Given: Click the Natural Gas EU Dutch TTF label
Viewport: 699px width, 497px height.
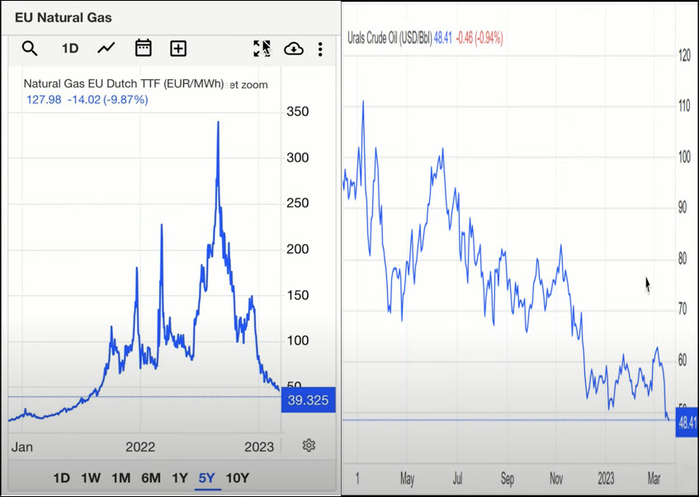Looking at the screenshot, I should point(124,84).
